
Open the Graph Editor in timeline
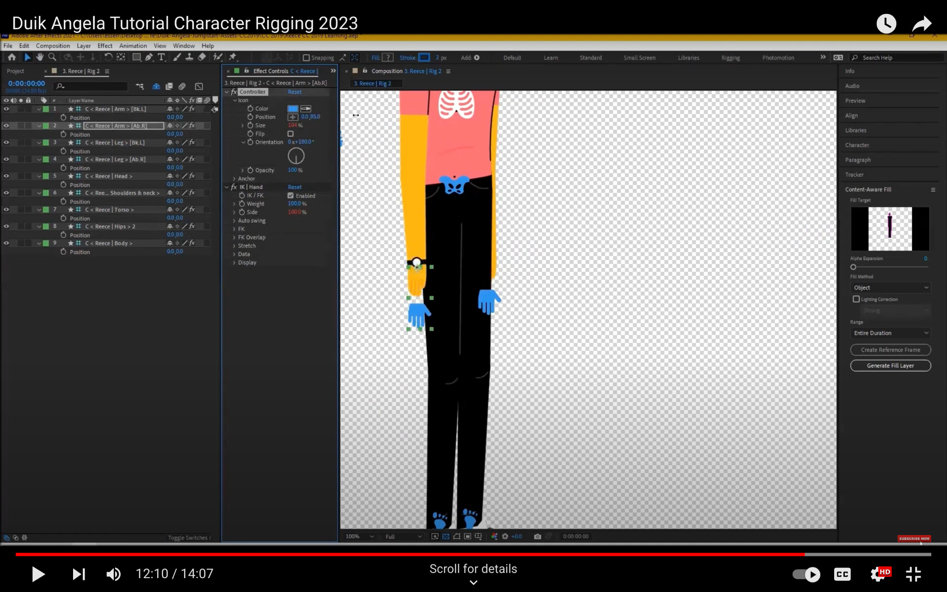click(199, 86)
